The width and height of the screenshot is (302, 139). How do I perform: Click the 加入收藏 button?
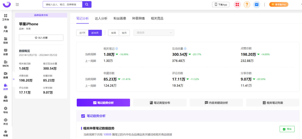[41, 38]
